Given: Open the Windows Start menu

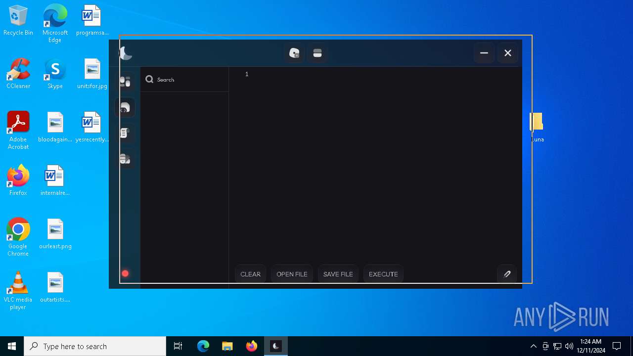Looking at the screenshot, I should 12,346.
